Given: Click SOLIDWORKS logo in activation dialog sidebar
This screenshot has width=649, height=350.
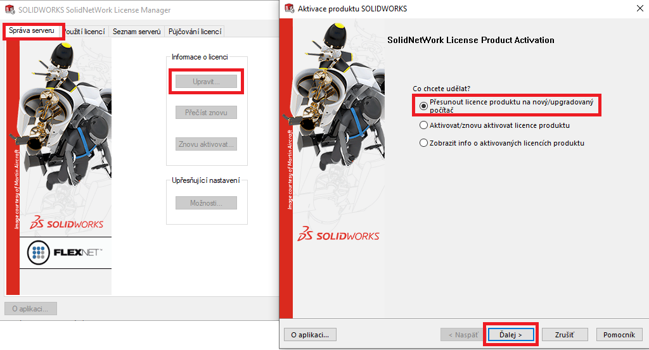Looking at the screenshot, I should coord(338,234).
